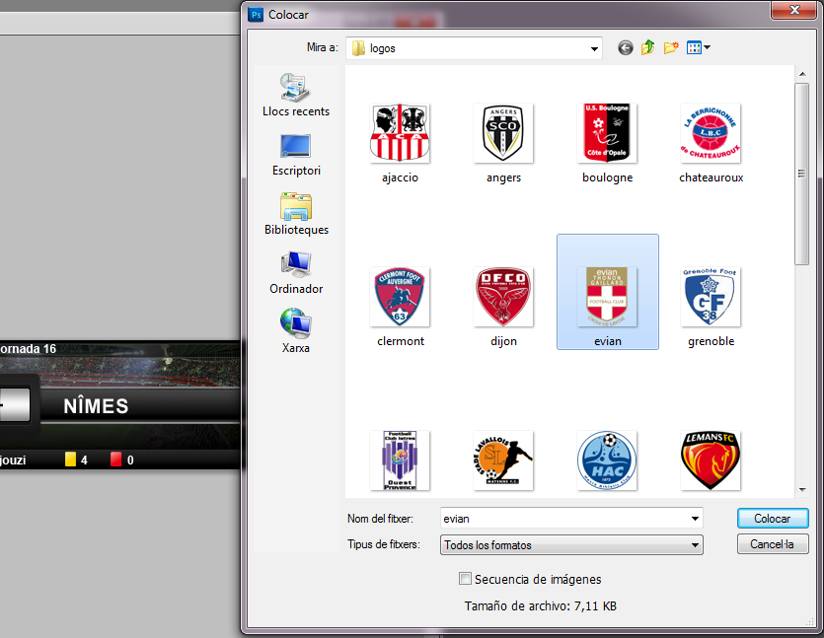Enable Secuencia de imágenes checkbox
The image size is (824, 638).
click(x=465, y=579)
